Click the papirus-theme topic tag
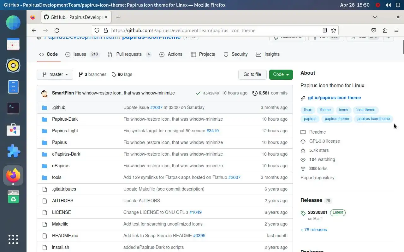 click(x=337, y=119)
